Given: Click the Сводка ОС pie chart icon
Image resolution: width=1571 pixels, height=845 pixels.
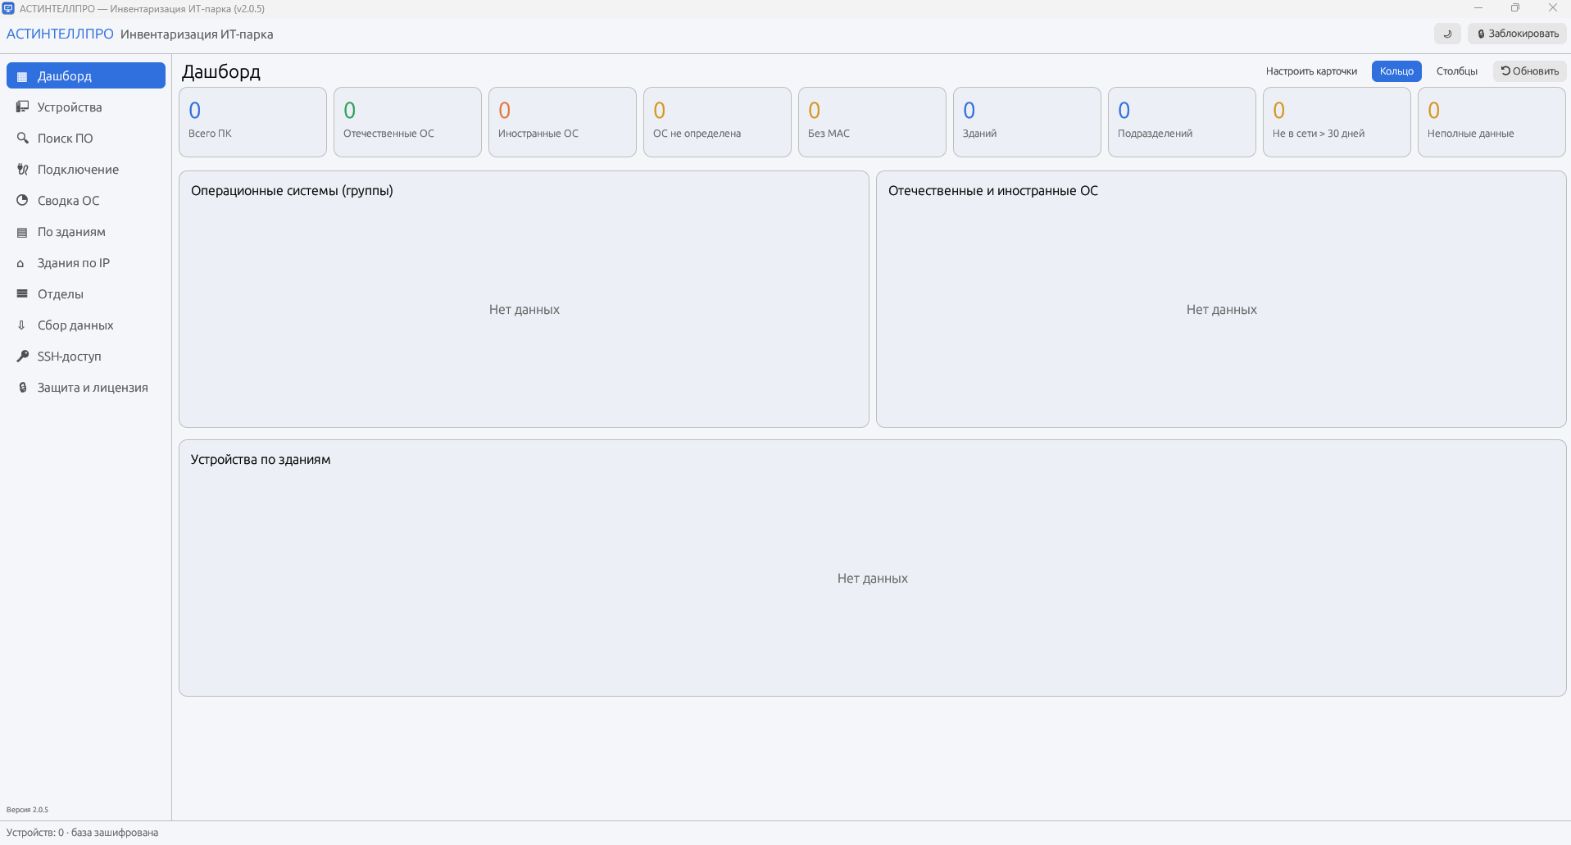Looking at the screenshot, I should coord(22,201).
